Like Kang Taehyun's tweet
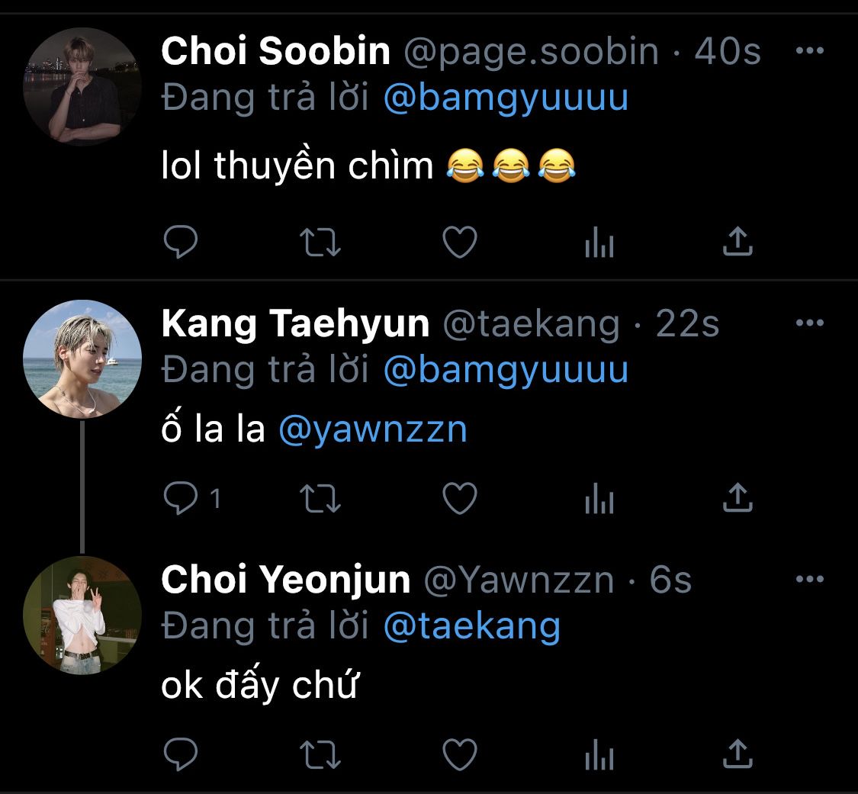This screenshot has height=794, width=858. pyautogui.click(x=460, y=499)
